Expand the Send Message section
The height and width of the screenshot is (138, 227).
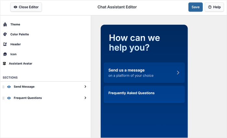click(85, 87)
